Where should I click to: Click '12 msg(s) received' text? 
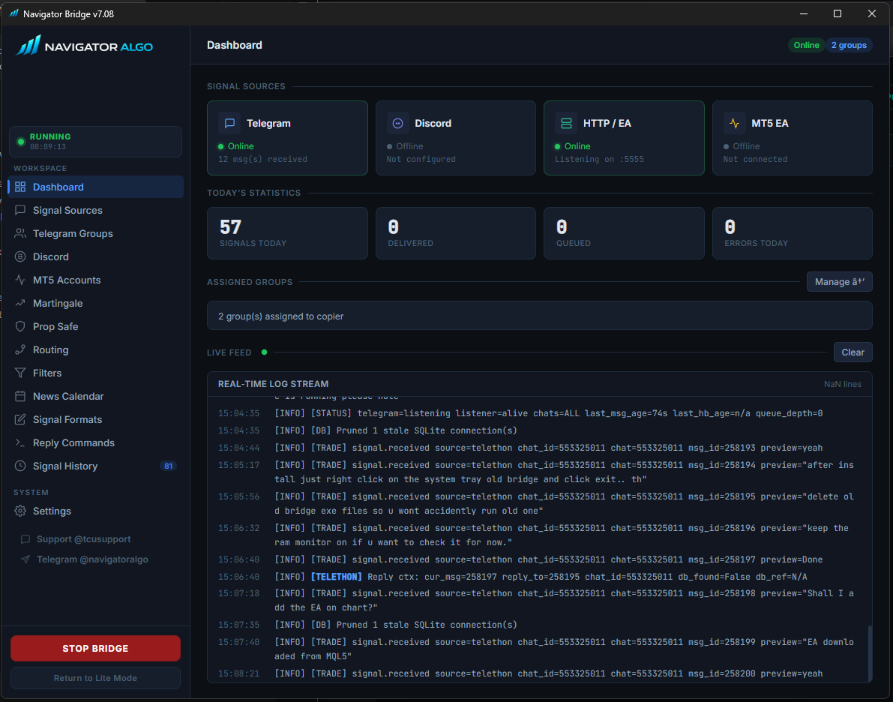tap(262, 160)
